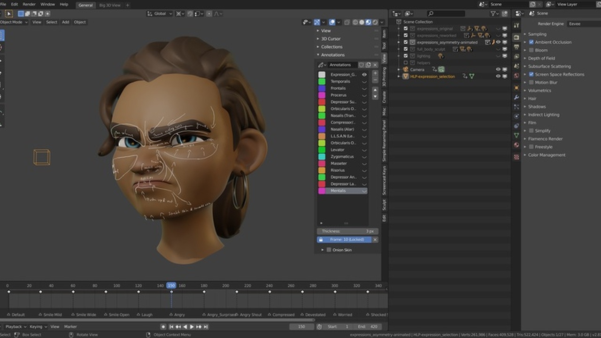Click the auto keying record button

pos(163,327)
